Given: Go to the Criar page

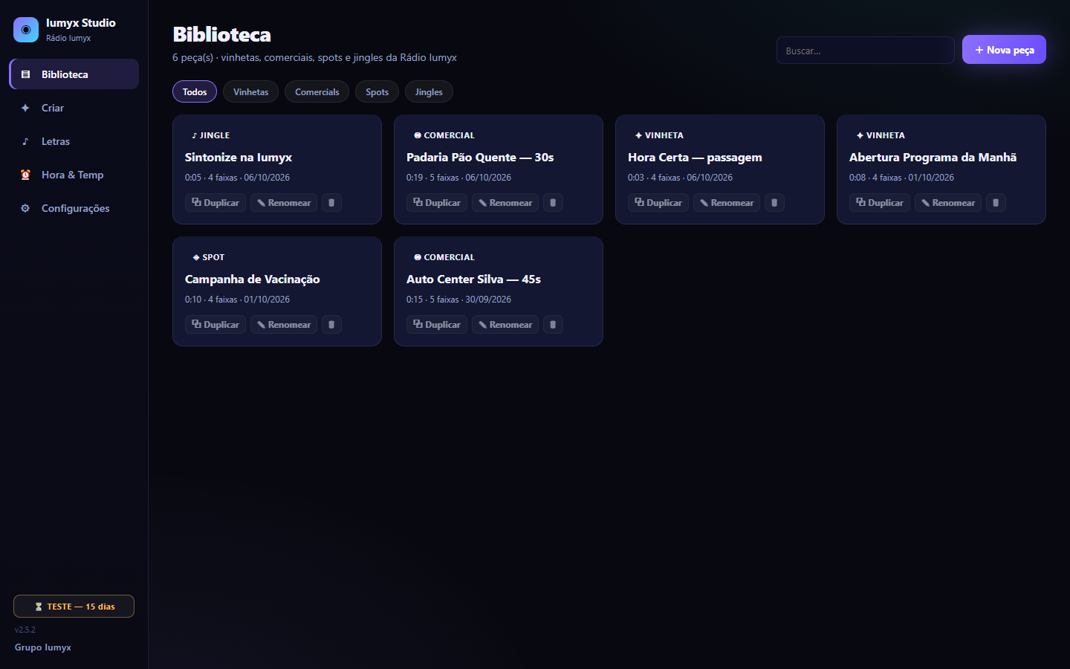Looking at the screenshot, I should [74, 108].
